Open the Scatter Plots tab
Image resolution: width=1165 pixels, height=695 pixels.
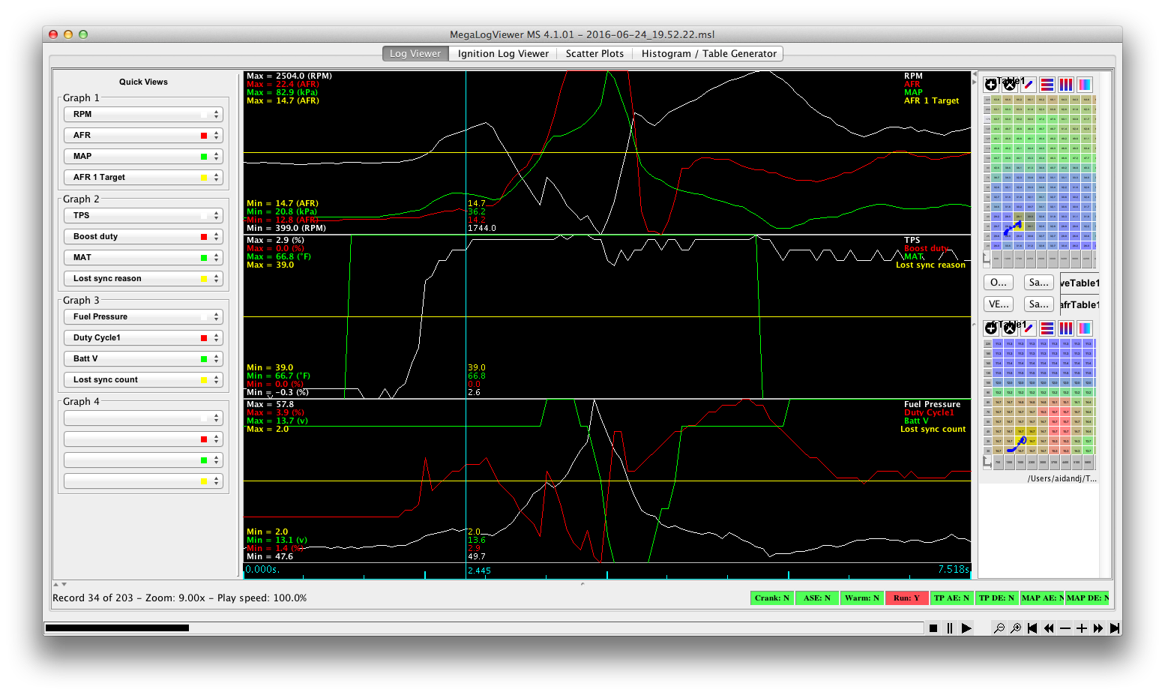pos(594,54)
